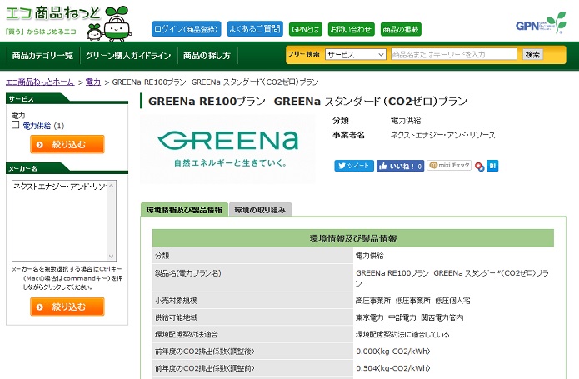
Task: Click the GPNとは button
Action: tap(306, 29)
